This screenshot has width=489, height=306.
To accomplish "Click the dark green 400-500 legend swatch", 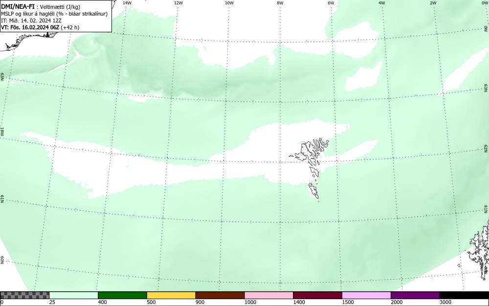I will click(x=122, y=295).
